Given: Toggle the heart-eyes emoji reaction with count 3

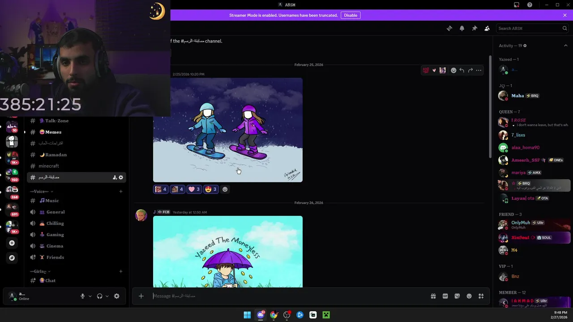Looking at the screenshot, I should [x=210, y=189].
